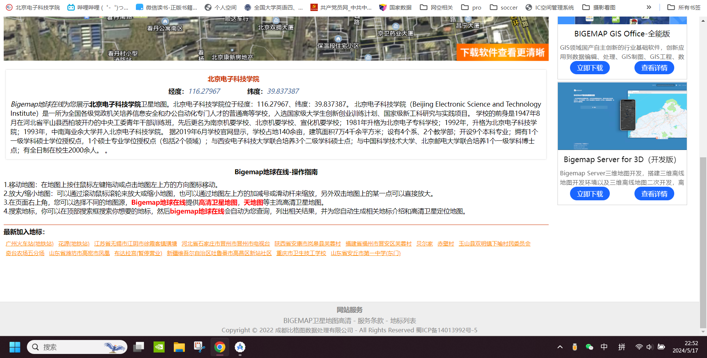Open the IC空间管理系统 bookmark
The image size is (707, 358).
pyautogui.click(x=549, y=7)
